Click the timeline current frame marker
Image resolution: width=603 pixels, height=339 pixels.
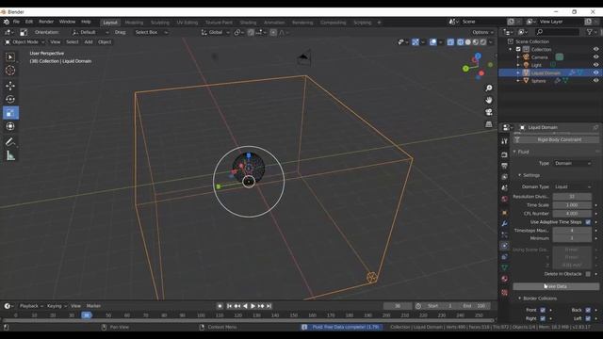point(87,315)
